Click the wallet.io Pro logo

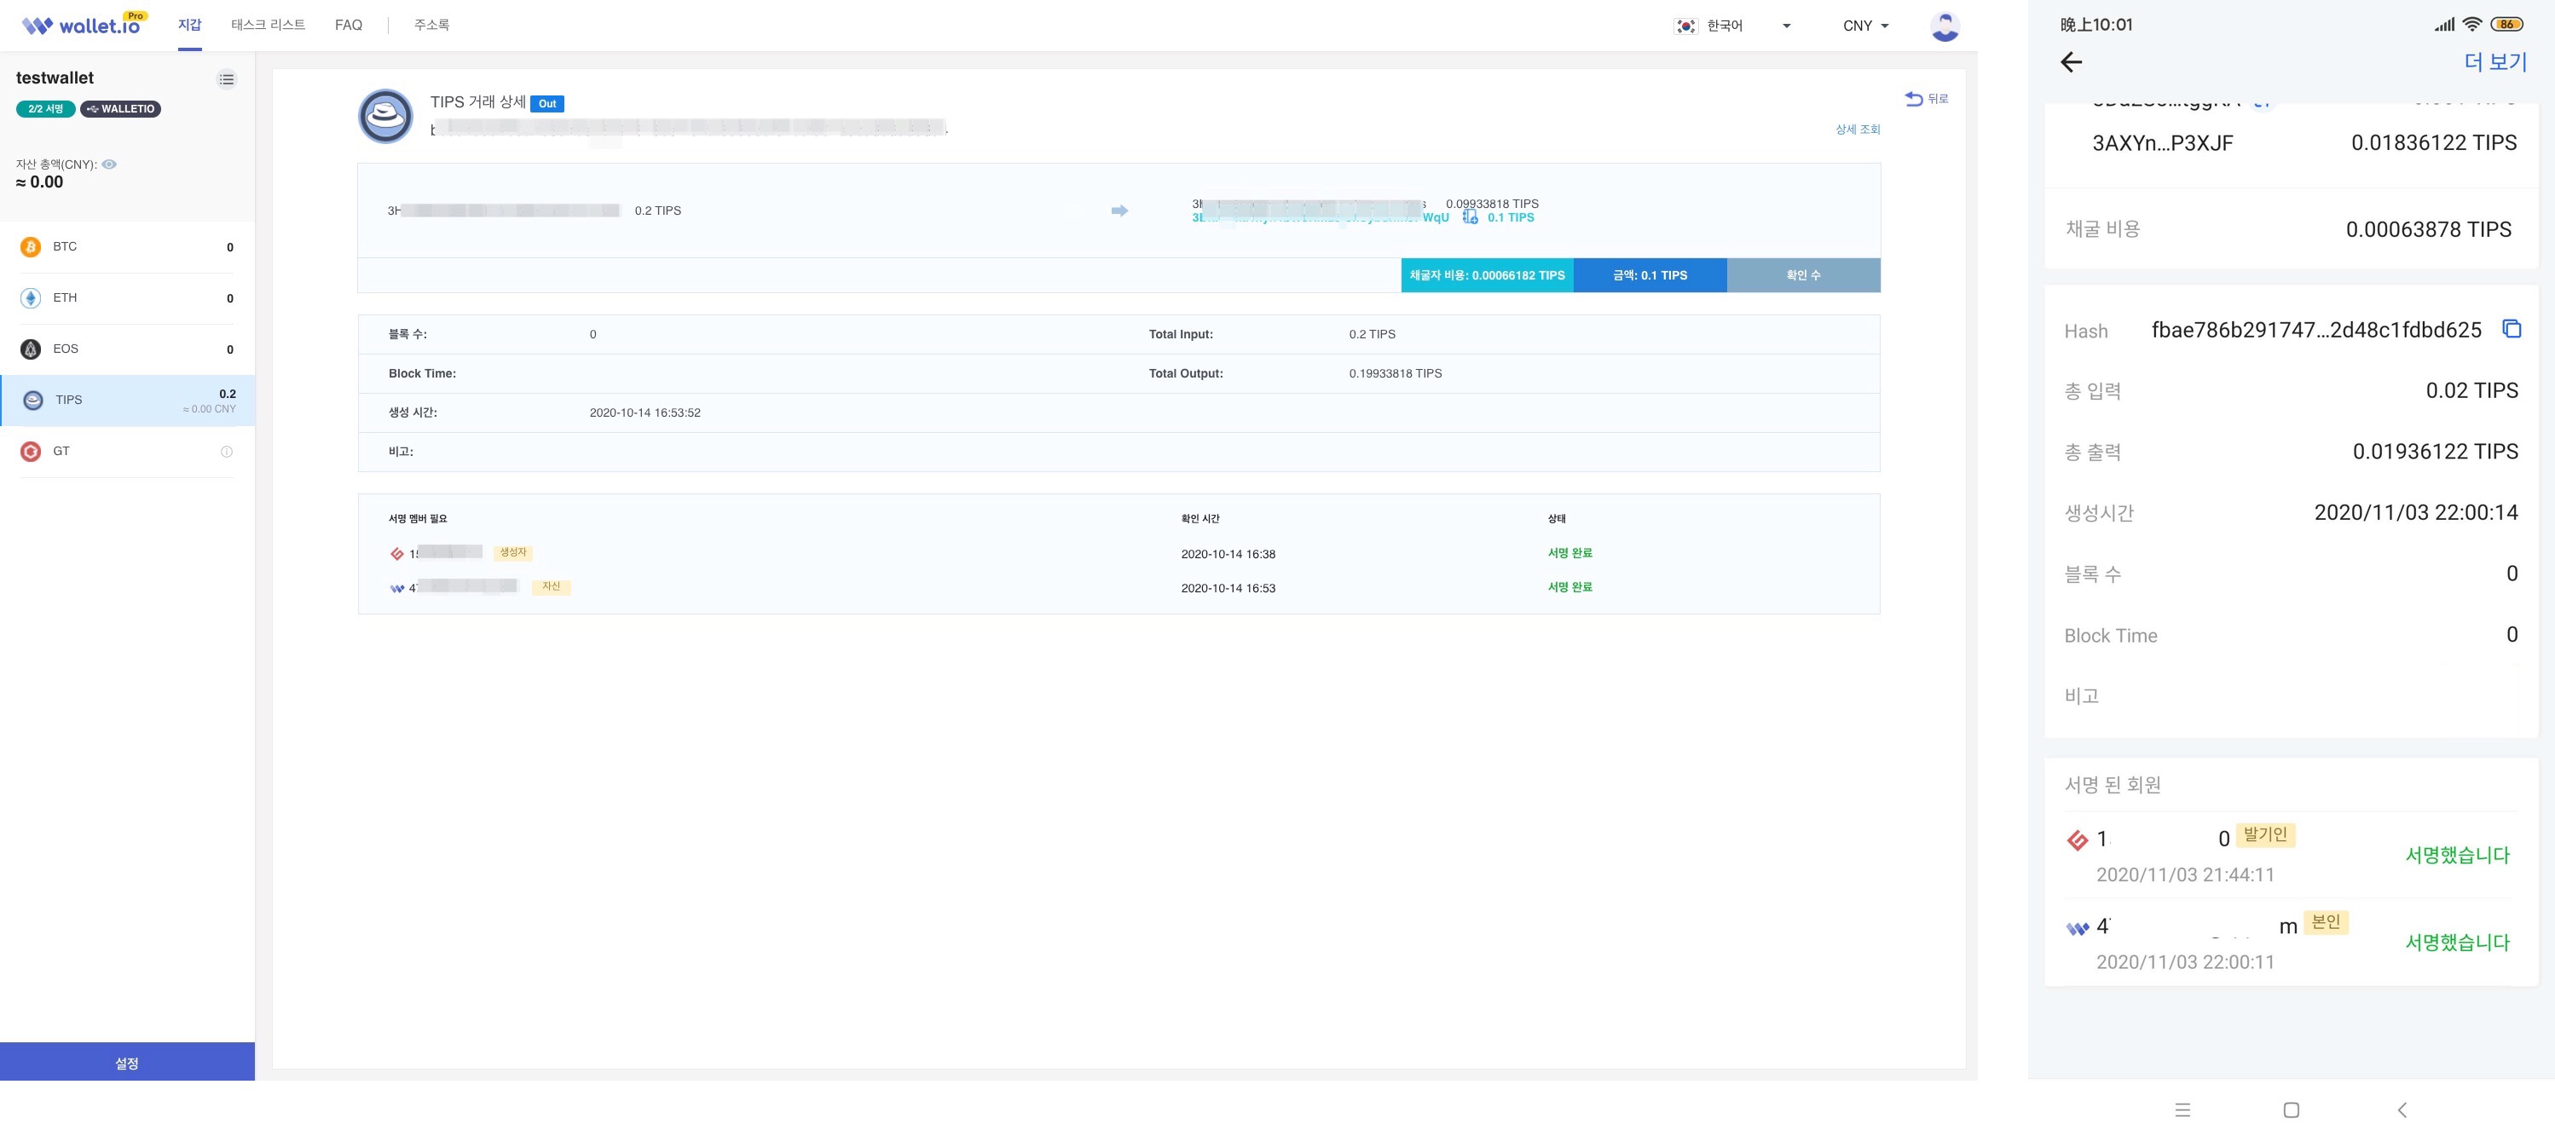pos(84,25)
